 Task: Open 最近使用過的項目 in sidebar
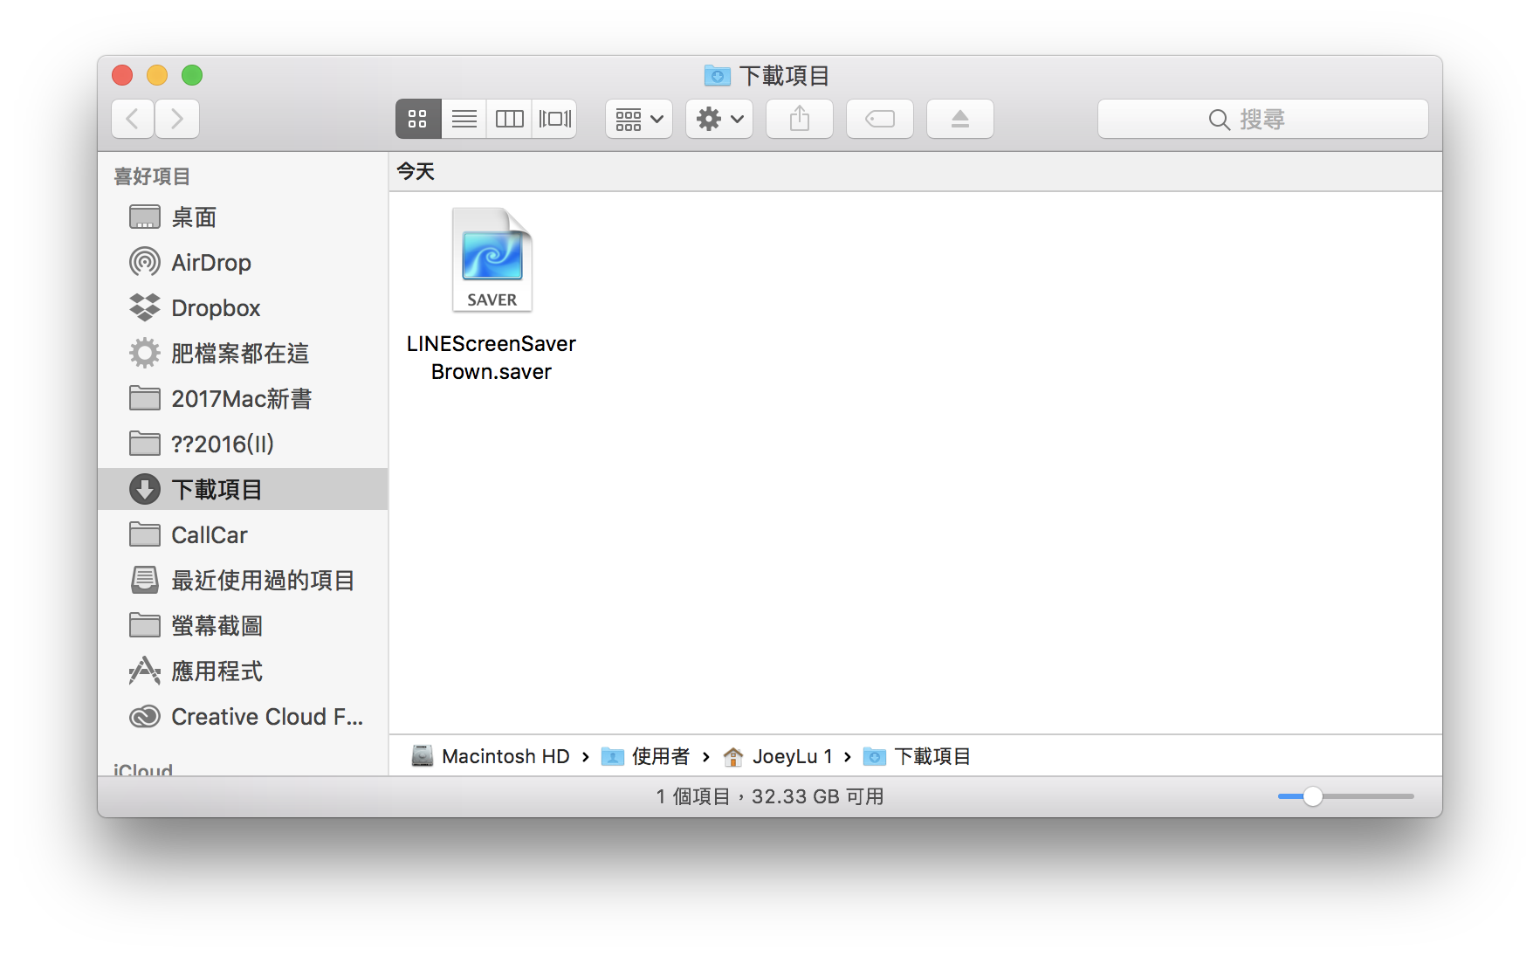click(x=243, y=581)
